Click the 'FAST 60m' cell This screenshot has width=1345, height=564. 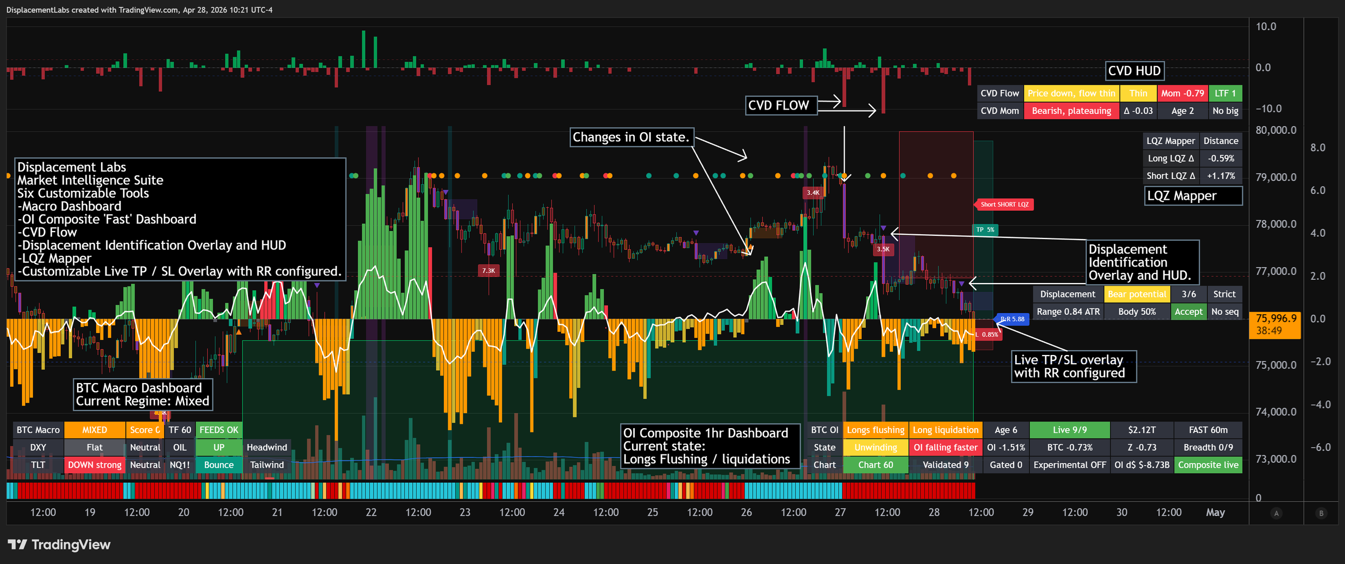1208,430
